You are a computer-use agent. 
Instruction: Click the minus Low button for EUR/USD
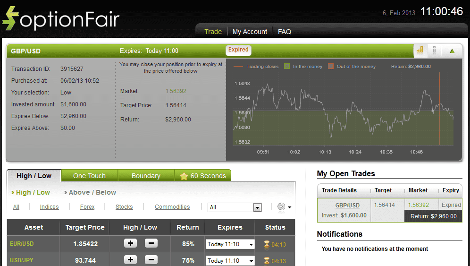click(x=151, y=243)
